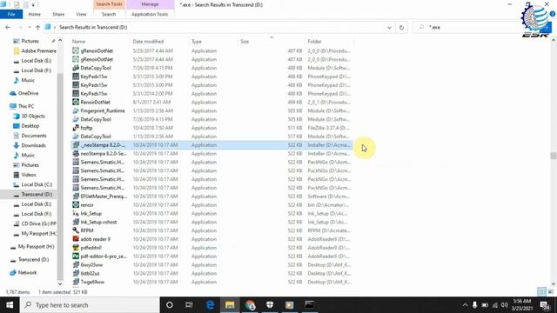
Task: Open the Windows Start menu
Action: pos(10,305)
